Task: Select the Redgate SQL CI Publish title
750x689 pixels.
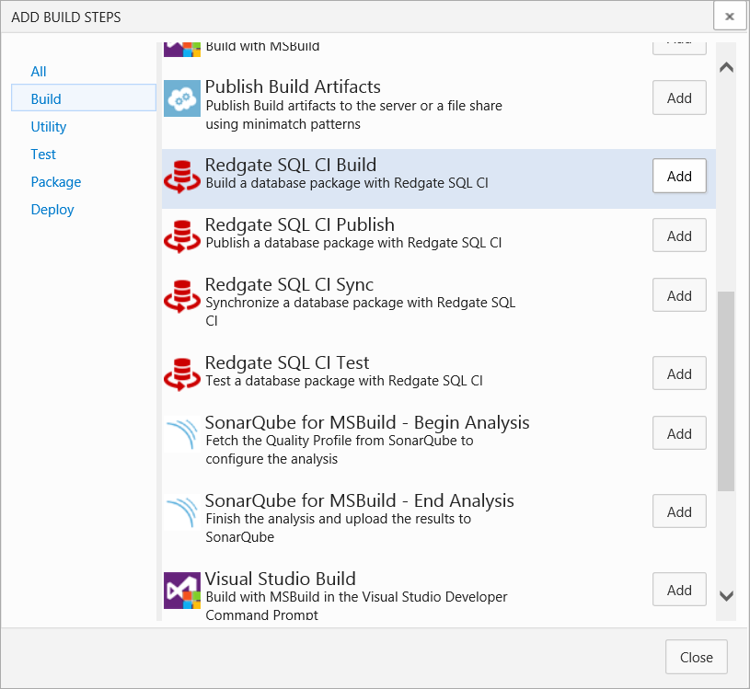Action: tap(300, 224)
